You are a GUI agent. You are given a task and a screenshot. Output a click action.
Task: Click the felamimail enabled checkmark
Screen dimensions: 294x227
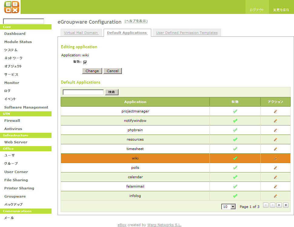click(x=235, y=186)
